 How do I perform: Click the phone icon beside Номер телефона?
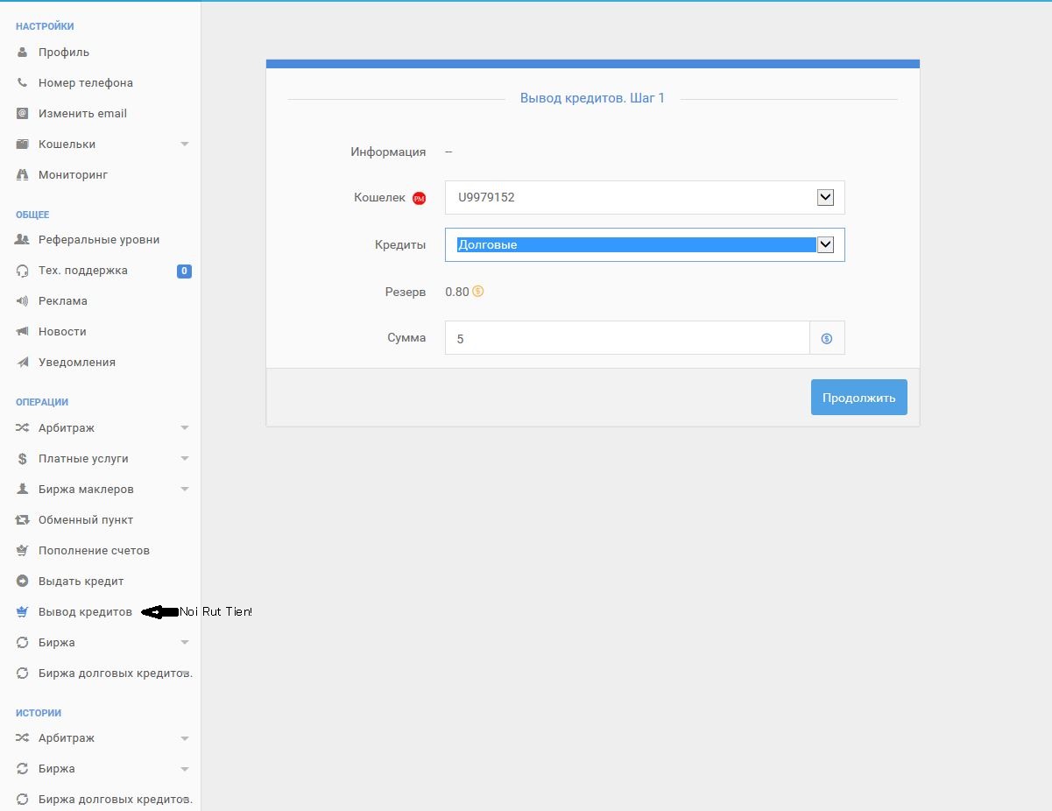(23, 83)
